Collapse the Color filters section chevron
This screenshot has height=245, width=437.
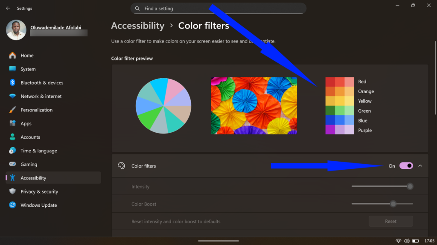(421, 166)
